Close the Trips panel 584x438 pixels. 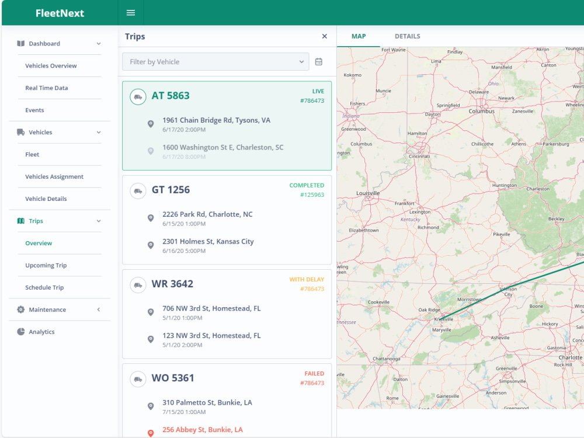324,36
